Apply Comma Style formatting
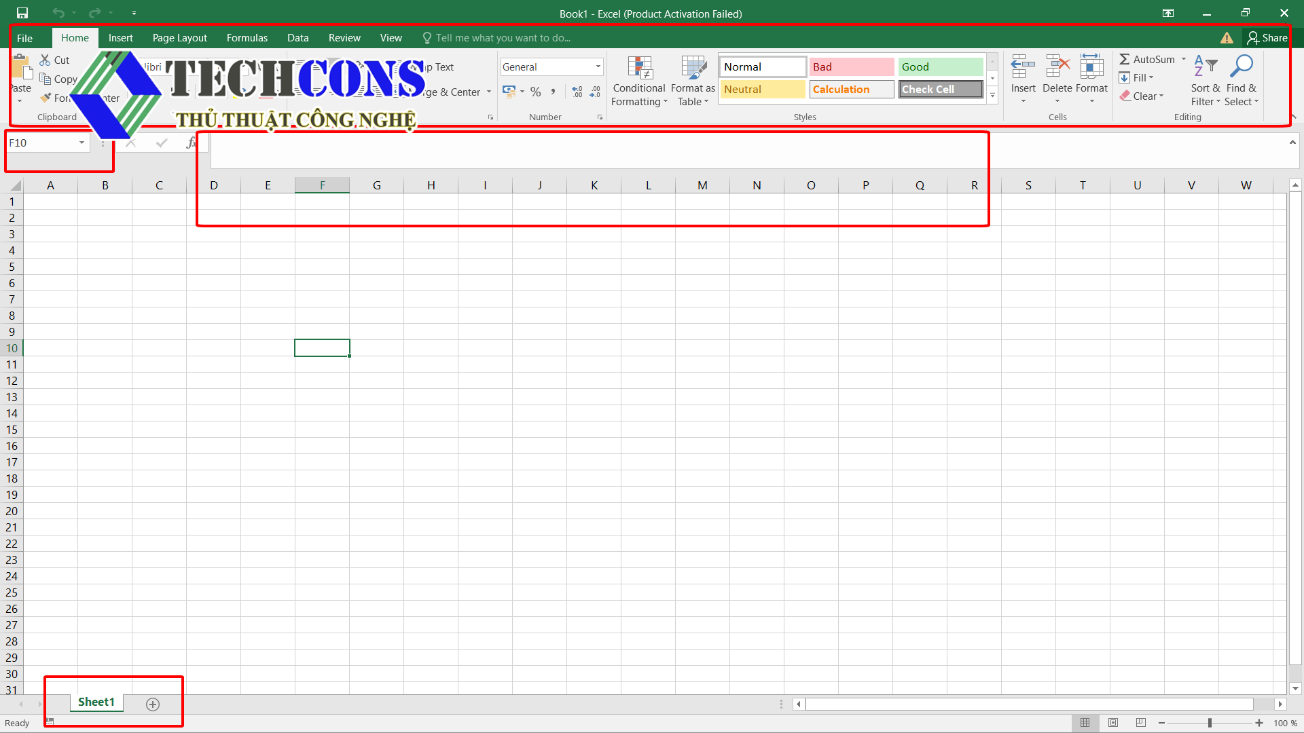This screenshot has height=733, width=1304. click(554, 92)
